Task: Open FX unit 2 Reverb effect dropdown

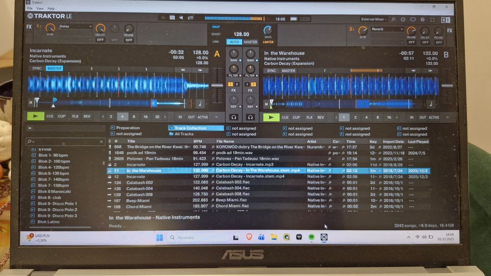Action: point(387,29)
